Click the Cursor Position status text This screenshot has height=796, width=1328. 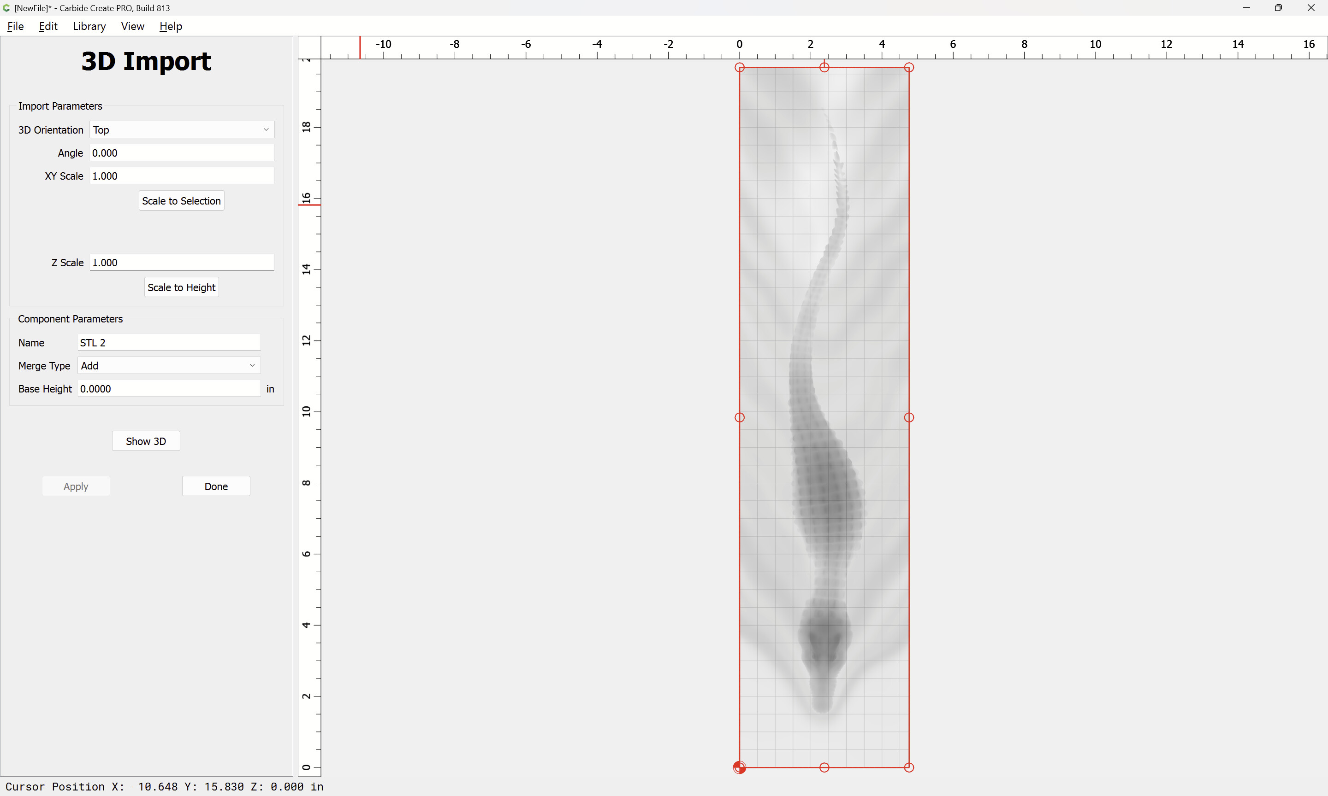point(165,787)
